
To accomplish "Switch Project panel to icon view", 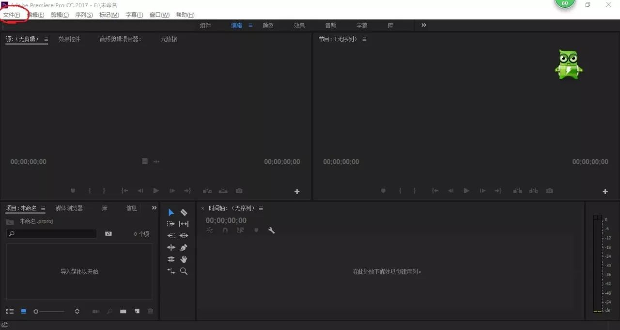I will point(24,311).
